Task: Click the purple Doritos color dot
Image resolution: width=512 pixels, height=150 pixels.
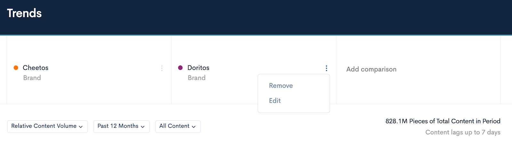Action: pyautogui.click(x=180, y=68)
